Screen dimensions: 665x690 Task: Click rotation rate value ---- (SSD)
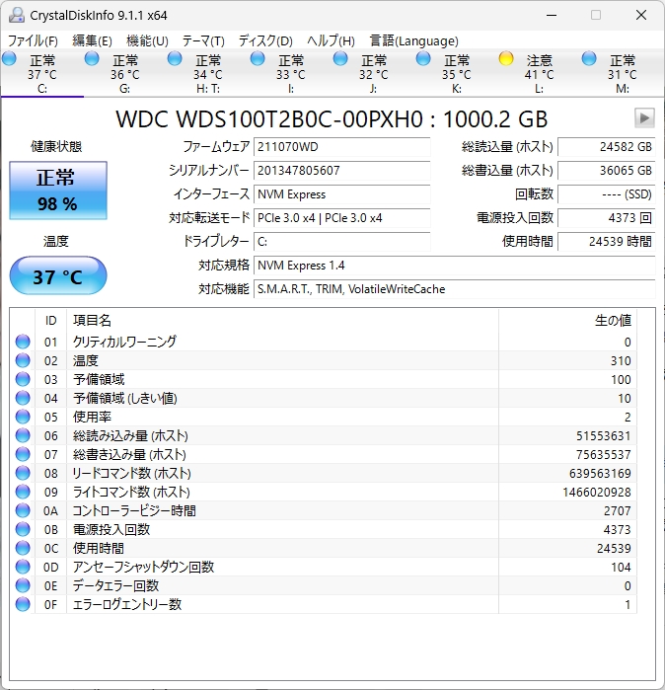[607, 194]
